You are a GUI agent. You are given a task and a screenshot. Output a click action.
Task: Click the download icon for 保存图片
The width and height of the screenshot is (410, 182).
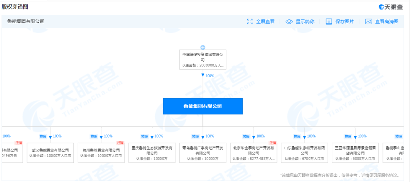(329, 22)
